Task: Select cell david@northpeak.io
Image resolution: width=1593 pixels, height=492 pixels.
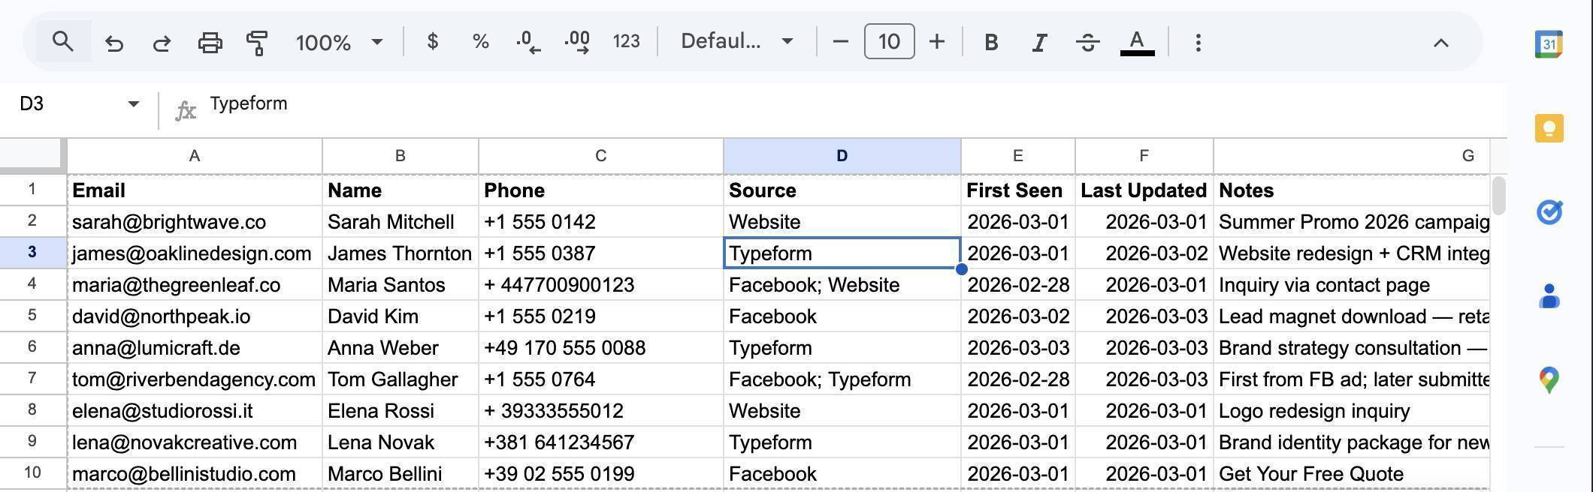Action: (x=195, y=316)
